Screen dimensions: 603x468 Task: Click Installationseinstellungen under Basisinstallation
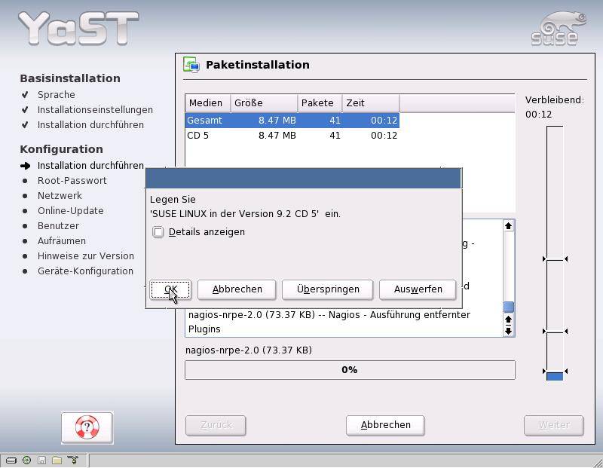95,109
